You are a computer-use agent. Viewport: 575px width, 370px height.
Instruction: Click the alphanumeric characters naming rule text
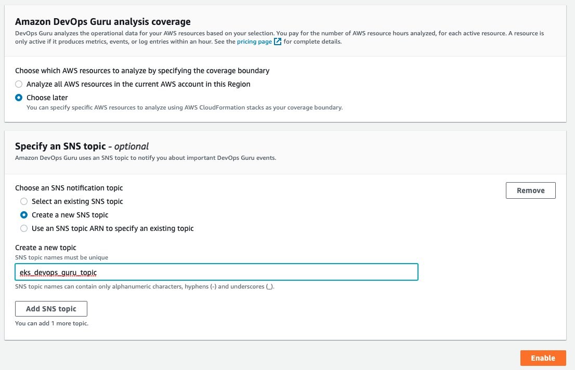click(145, 286)
